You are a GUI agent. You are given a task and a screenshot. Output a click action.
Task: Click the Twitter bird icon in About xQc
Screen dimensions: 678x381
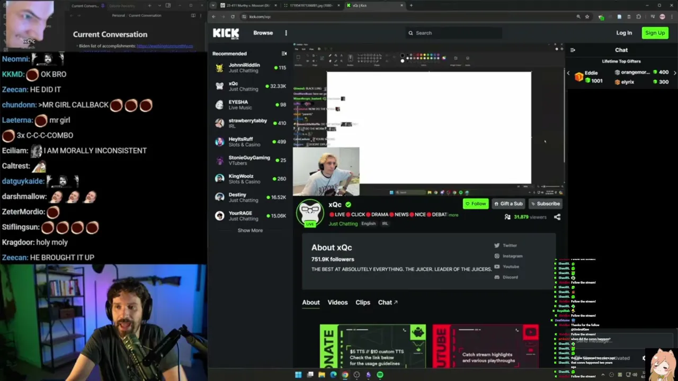coord(497,246)
